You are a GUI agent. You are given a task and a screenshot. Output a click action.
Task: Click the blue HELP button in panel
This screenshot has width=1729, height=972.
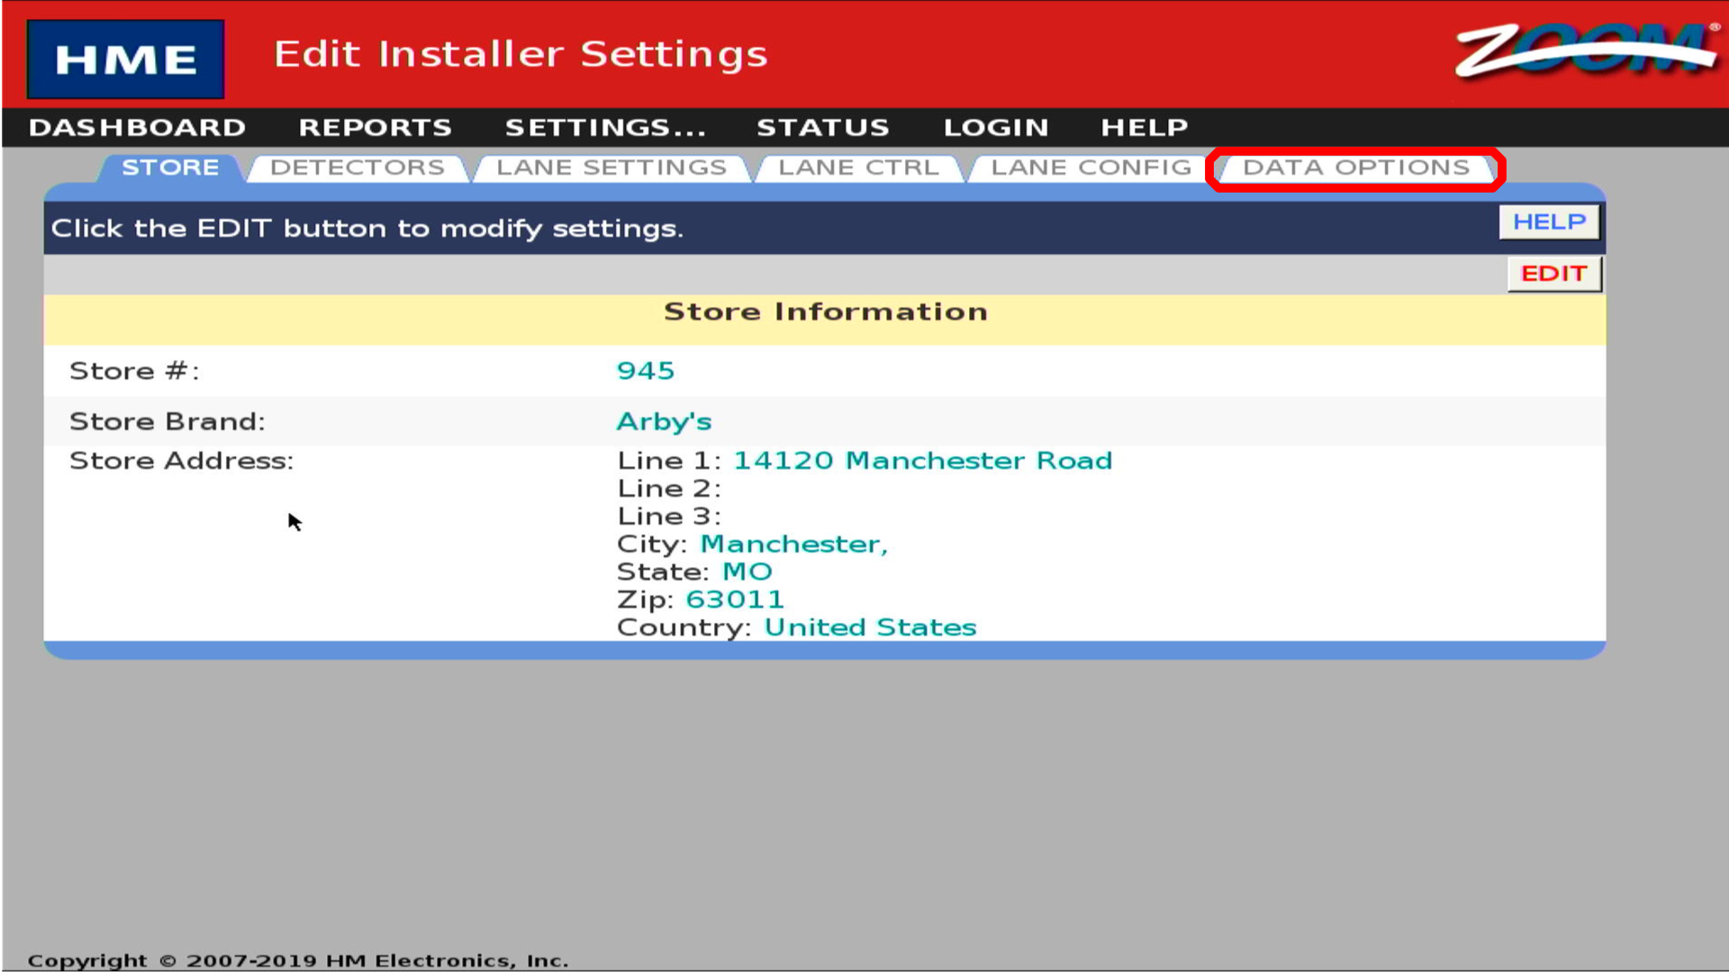pyautogui.click(x=1548, y=221)
